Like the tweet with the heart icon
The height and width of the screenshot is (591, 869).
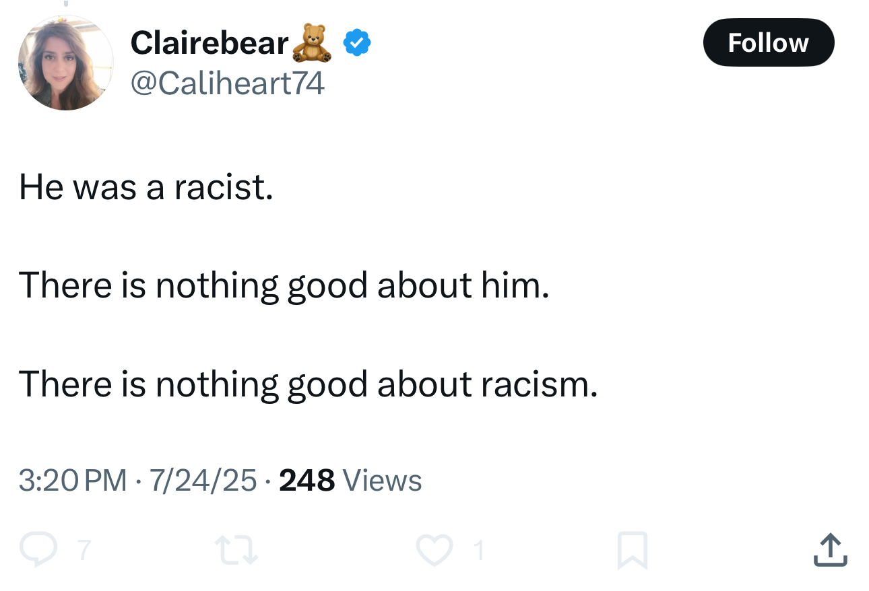434,549
